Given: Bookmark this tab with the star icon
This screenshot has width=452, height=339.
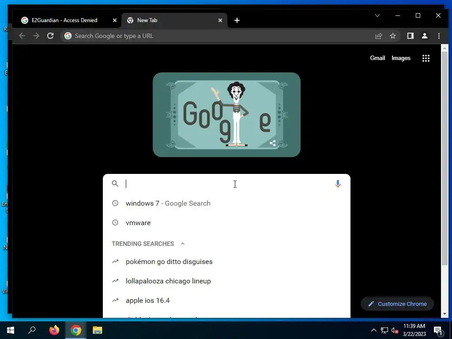Looking at the screenshot, I should 392,36.
